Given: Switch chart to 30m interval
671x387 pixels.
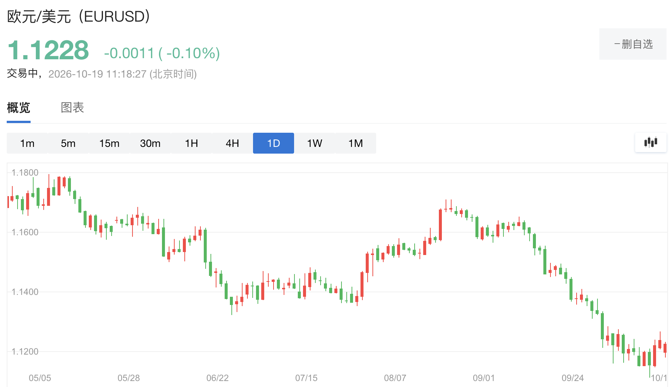Looking at the screenshot, I should pyautogui.click(x=150, y=143).
